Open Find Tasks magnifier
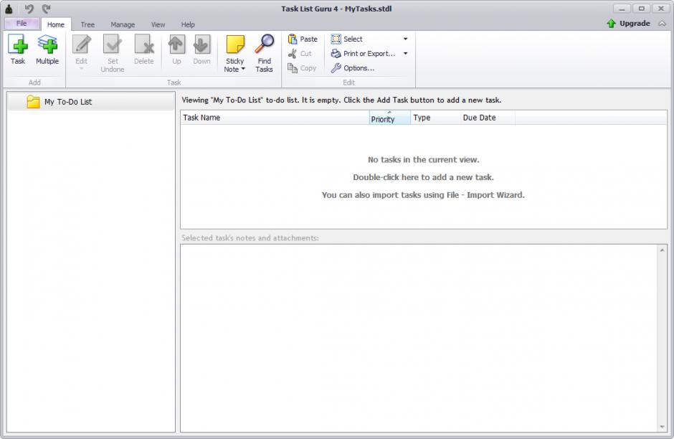This screenshot has width=674, height=439. 264,53
